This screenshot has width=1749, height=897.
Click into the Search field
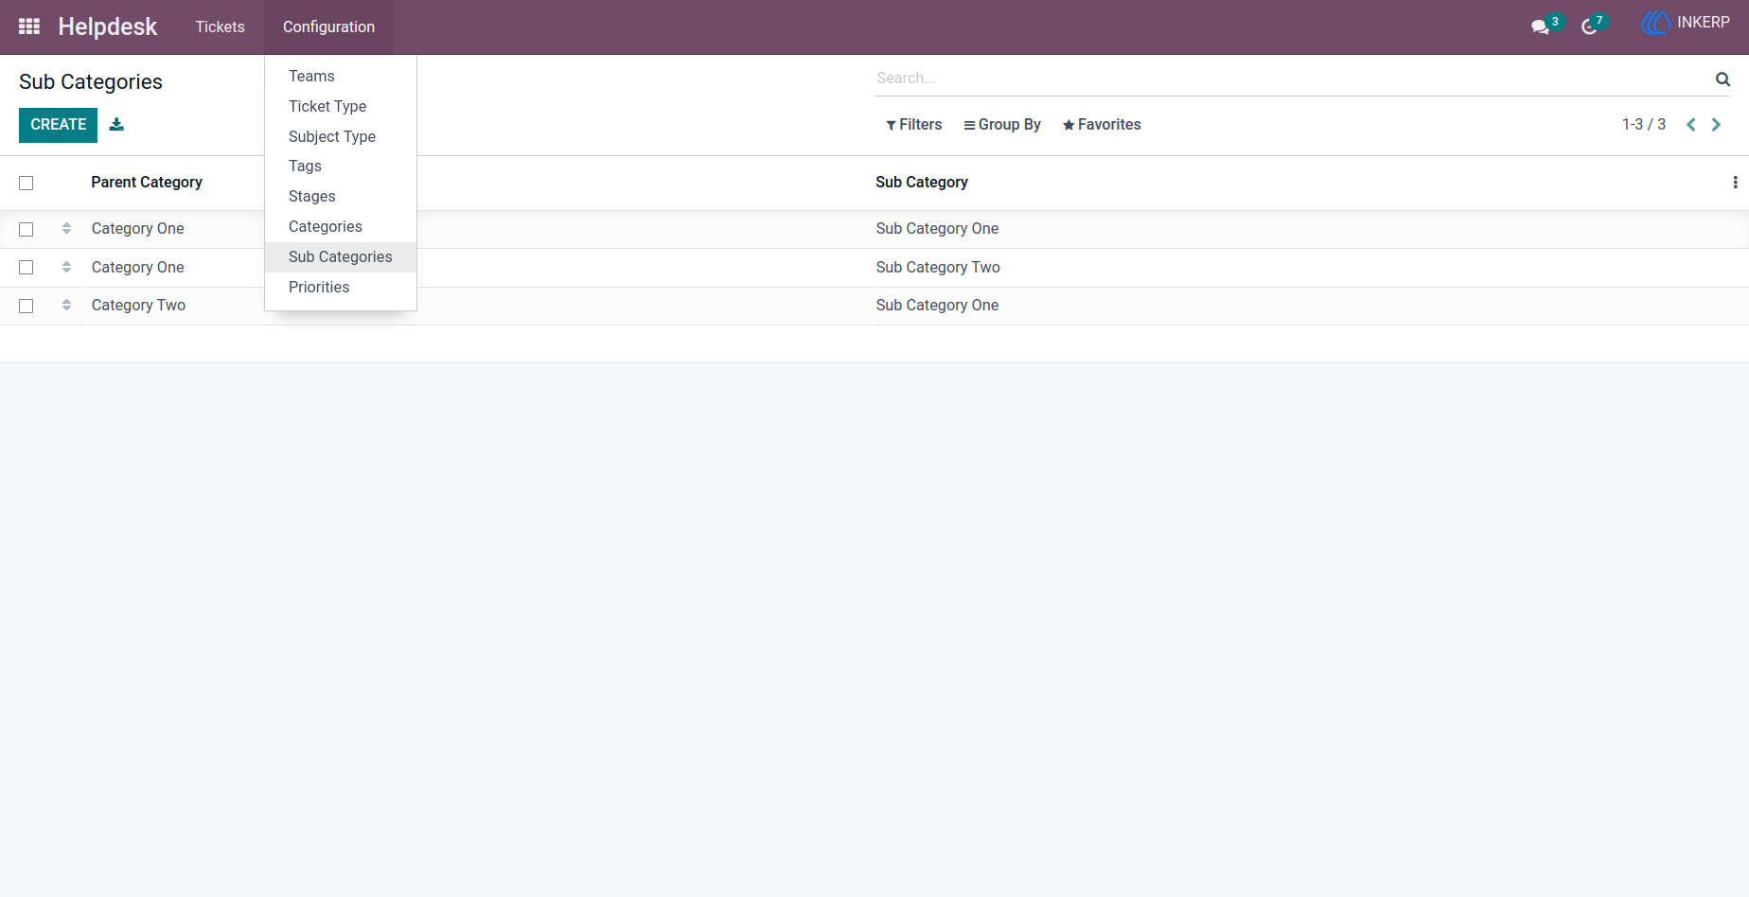1292,79
